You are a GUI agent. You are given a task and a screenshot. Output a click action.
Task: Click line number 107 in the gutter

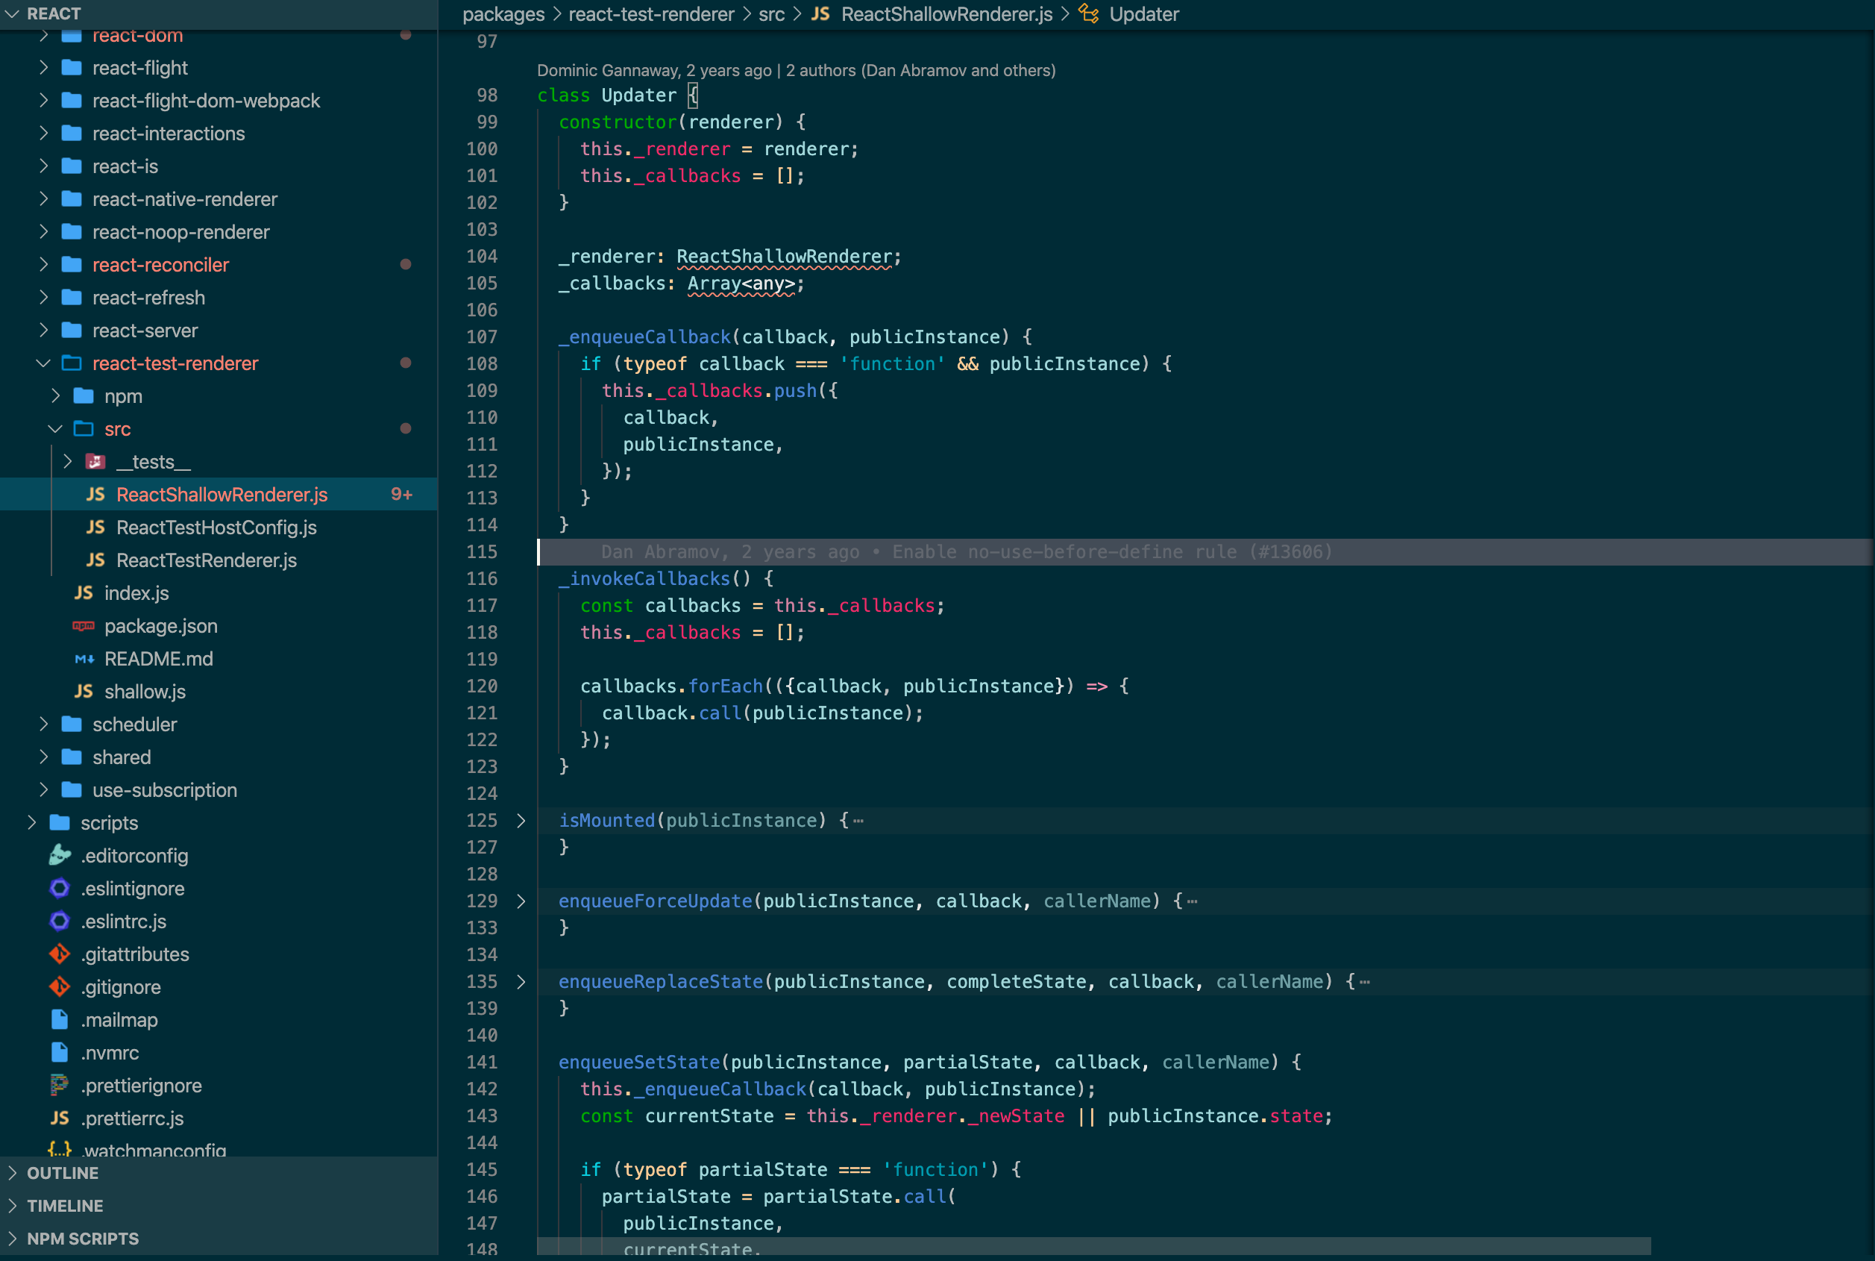pos(483,337)
